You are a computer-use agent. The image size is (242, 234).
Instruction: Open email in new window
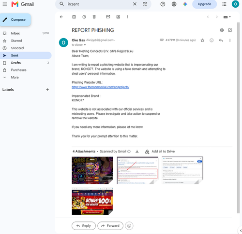coord(230,30)
